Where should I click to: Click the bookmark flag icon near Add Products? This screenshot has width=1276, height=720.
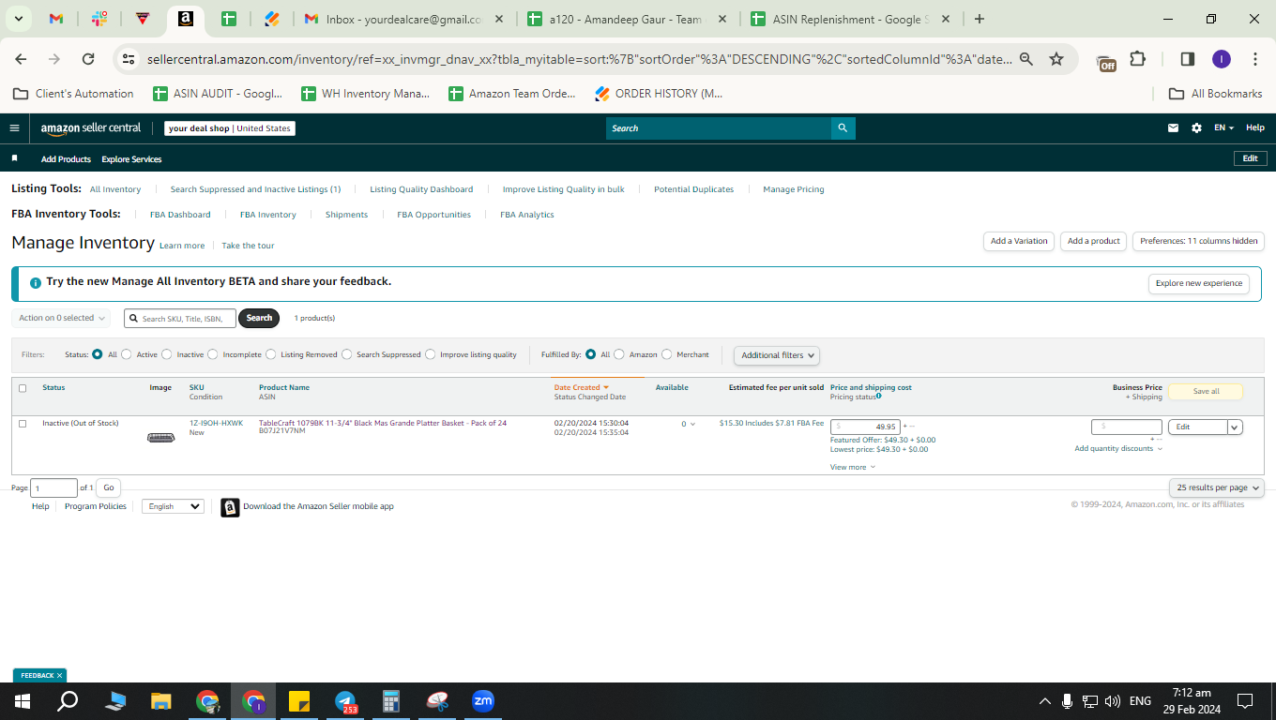tap(14, 158)
